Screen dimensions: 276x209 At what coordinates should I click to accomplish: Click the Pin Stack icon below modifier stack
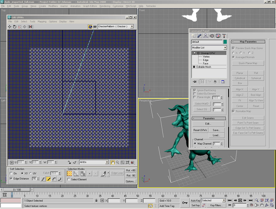click(195, 82)
